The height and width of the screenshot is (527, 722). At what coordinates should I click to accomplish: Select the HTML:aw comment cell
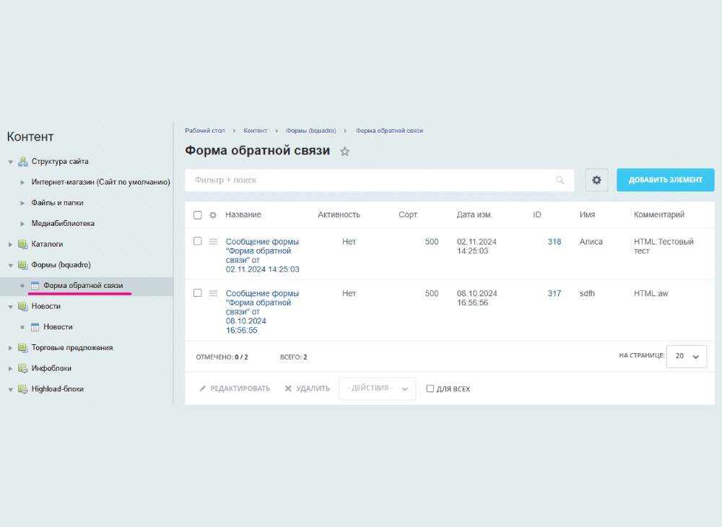pyautogui.click(x=651, y=293)
